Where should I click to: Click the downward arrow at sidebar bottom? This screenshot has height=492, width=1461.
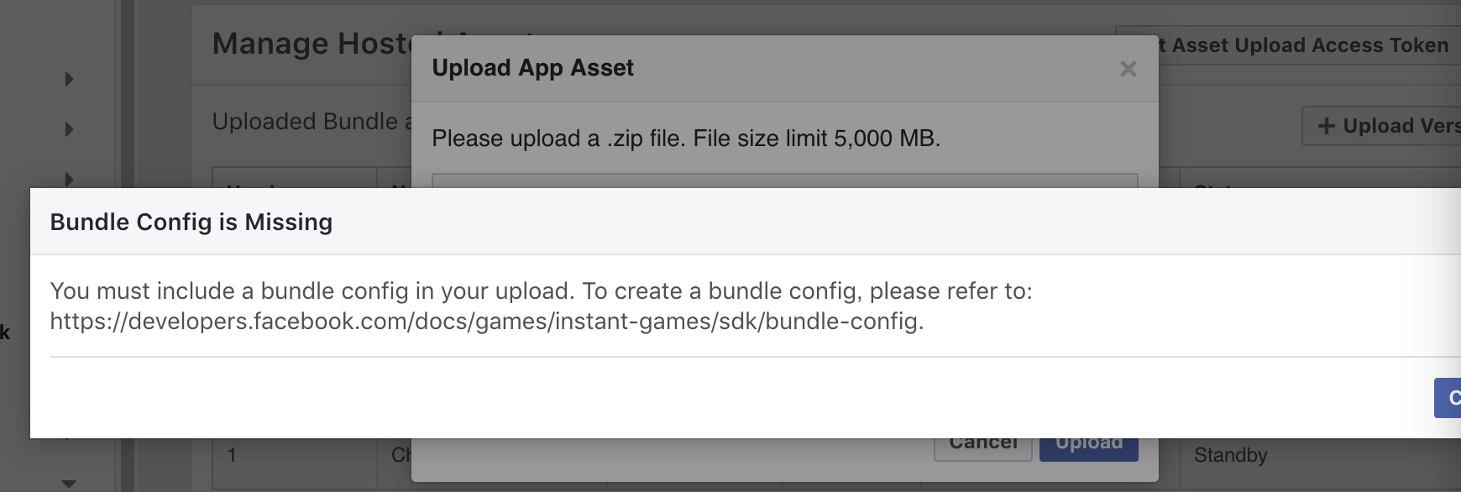coord(69,484)
